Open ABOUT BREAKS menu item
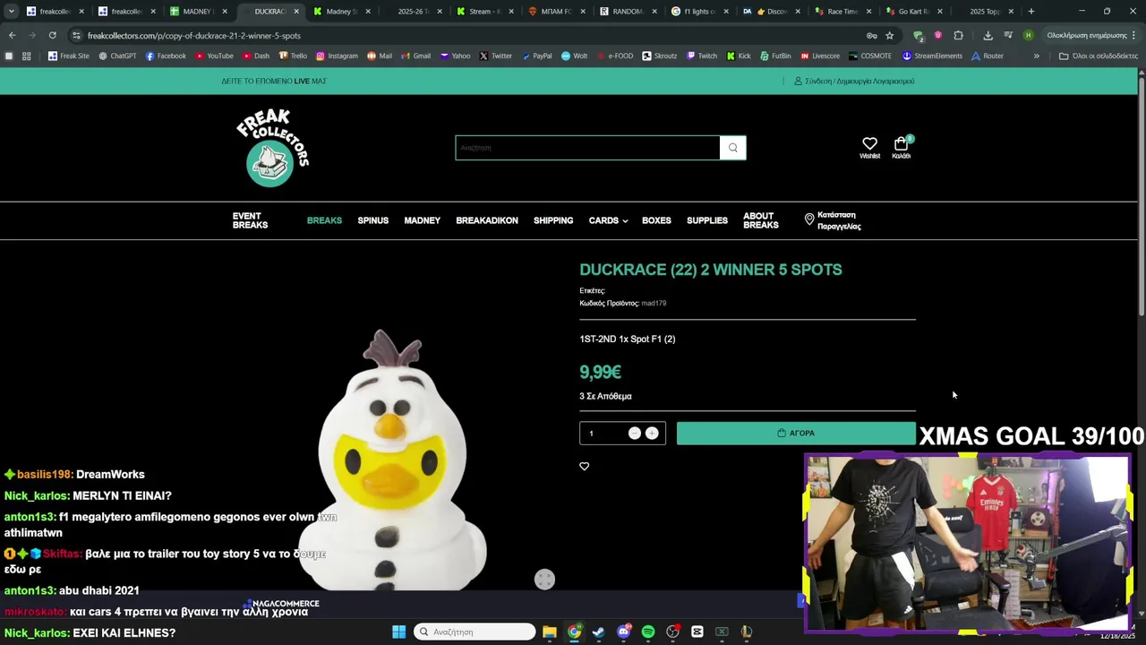Viewport: 1146px width, 645px height. click(760, 220)
